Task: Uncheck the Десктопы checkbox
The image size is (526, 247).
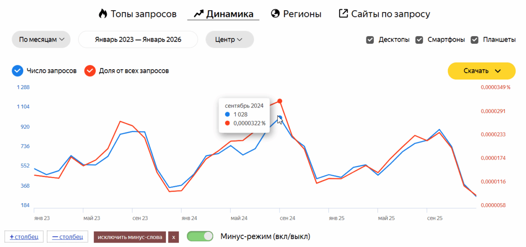Action: coord(370,40)
